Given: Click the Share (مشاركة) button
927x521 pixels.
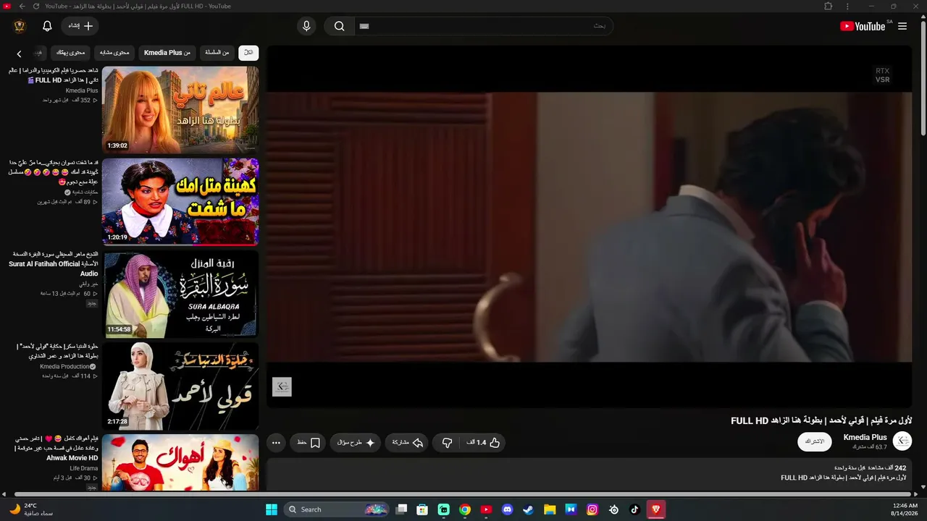Looking at the screenshot, I should [407, 442].
